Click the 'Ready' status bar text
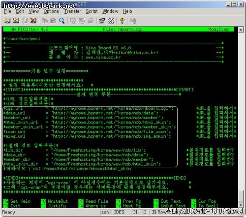The height and width of the screenshot is (217, 246). (x=8, y=212)
